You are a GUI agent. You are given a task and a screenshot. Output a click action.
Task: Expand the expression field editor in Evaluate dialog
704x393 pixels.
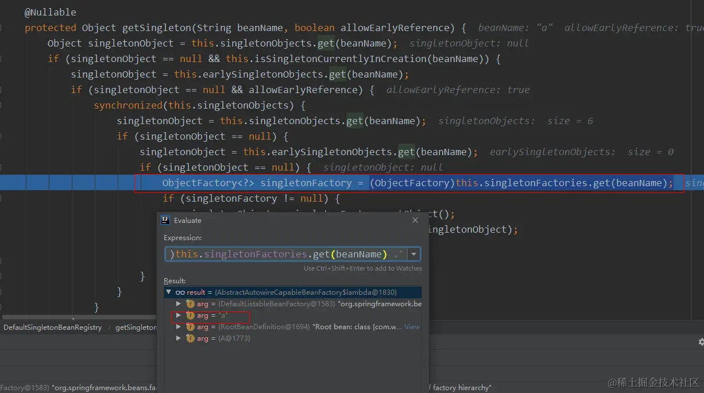pyautogui.click(x=399, y=254)
